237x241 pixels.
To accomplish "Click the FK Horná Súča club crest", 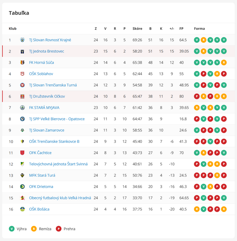I will click(x=22, y=63).
